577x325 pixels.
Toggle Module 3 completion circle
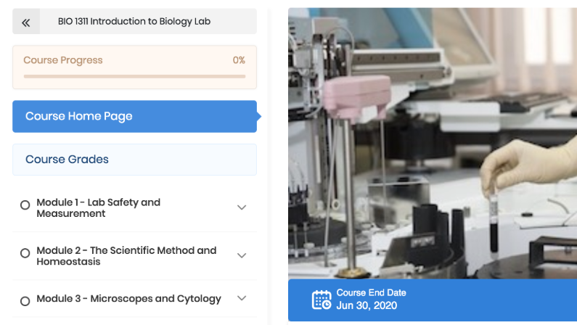(x=25, y=302)
